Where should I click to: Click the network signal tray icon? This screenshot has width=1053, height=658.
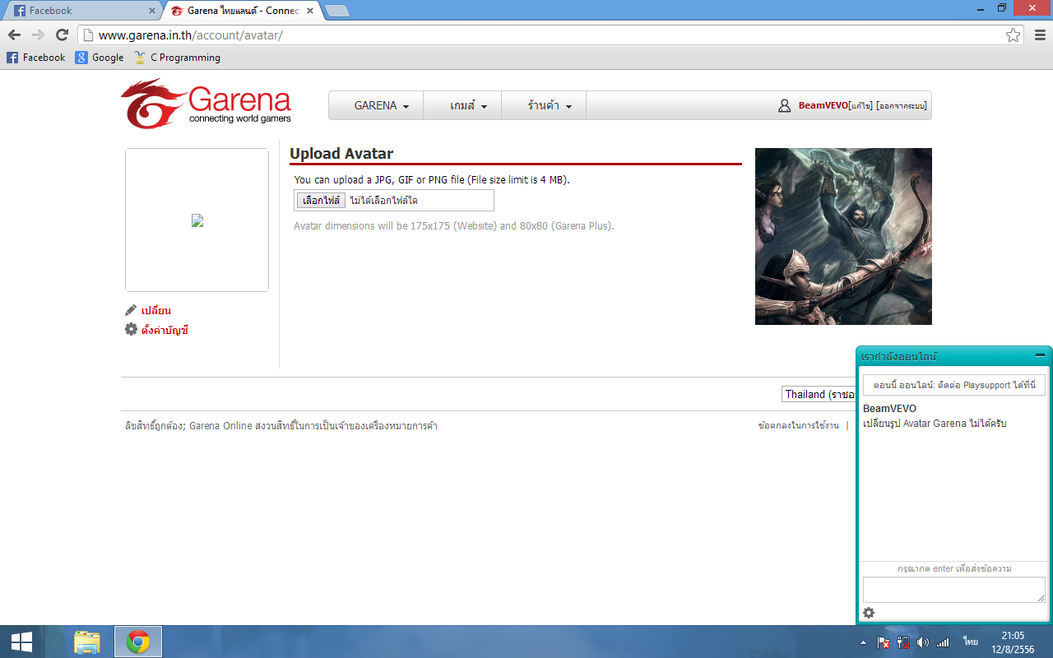tap(943, 642)
